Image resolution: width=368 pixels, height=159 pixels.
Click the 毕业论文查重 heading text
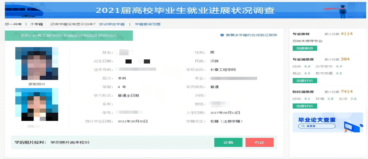coord(317,120)
